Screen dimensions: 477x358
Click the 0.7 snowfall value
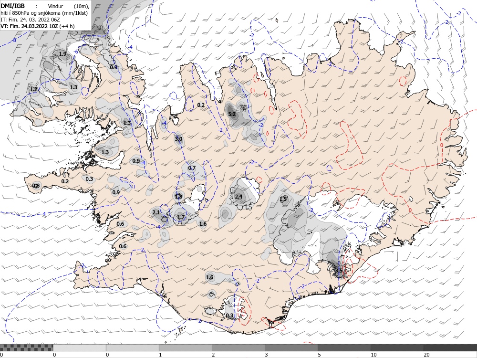coord(192,168)
